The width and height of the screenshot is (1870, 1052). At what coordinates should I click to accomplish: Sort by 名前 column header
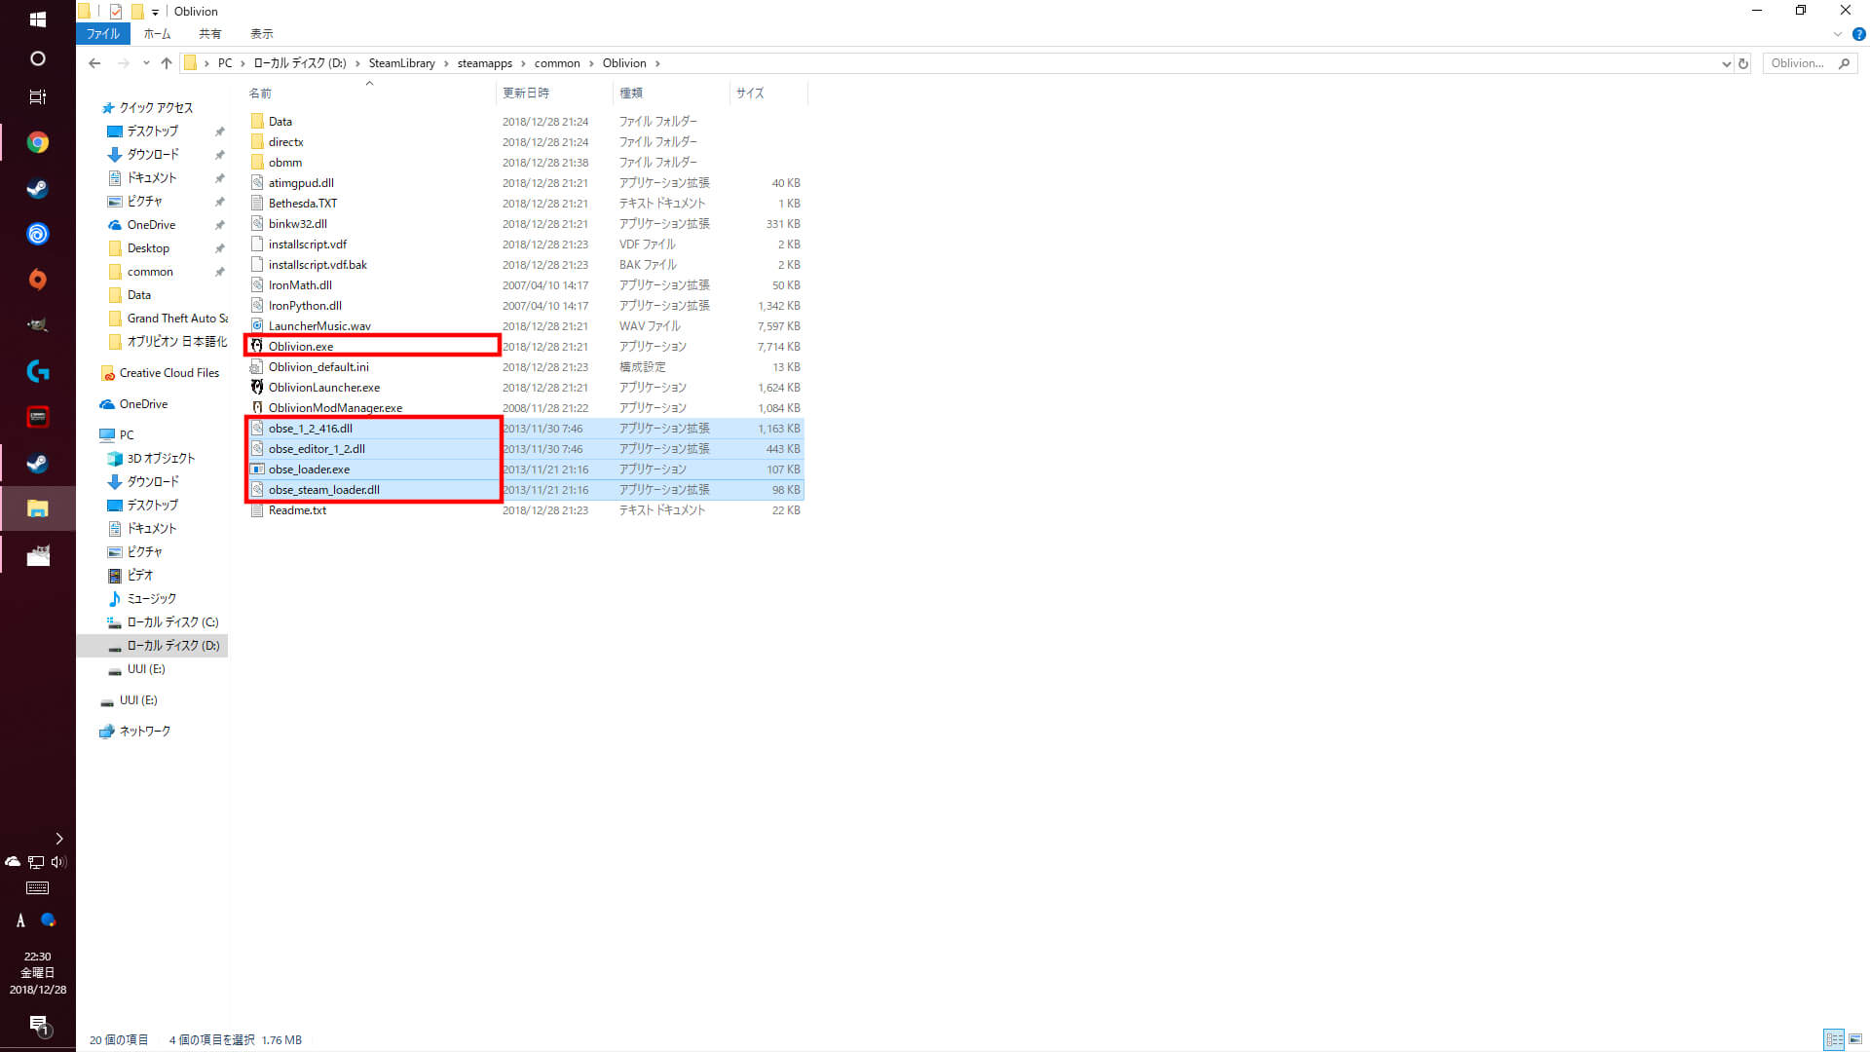[x=368, y=93]
